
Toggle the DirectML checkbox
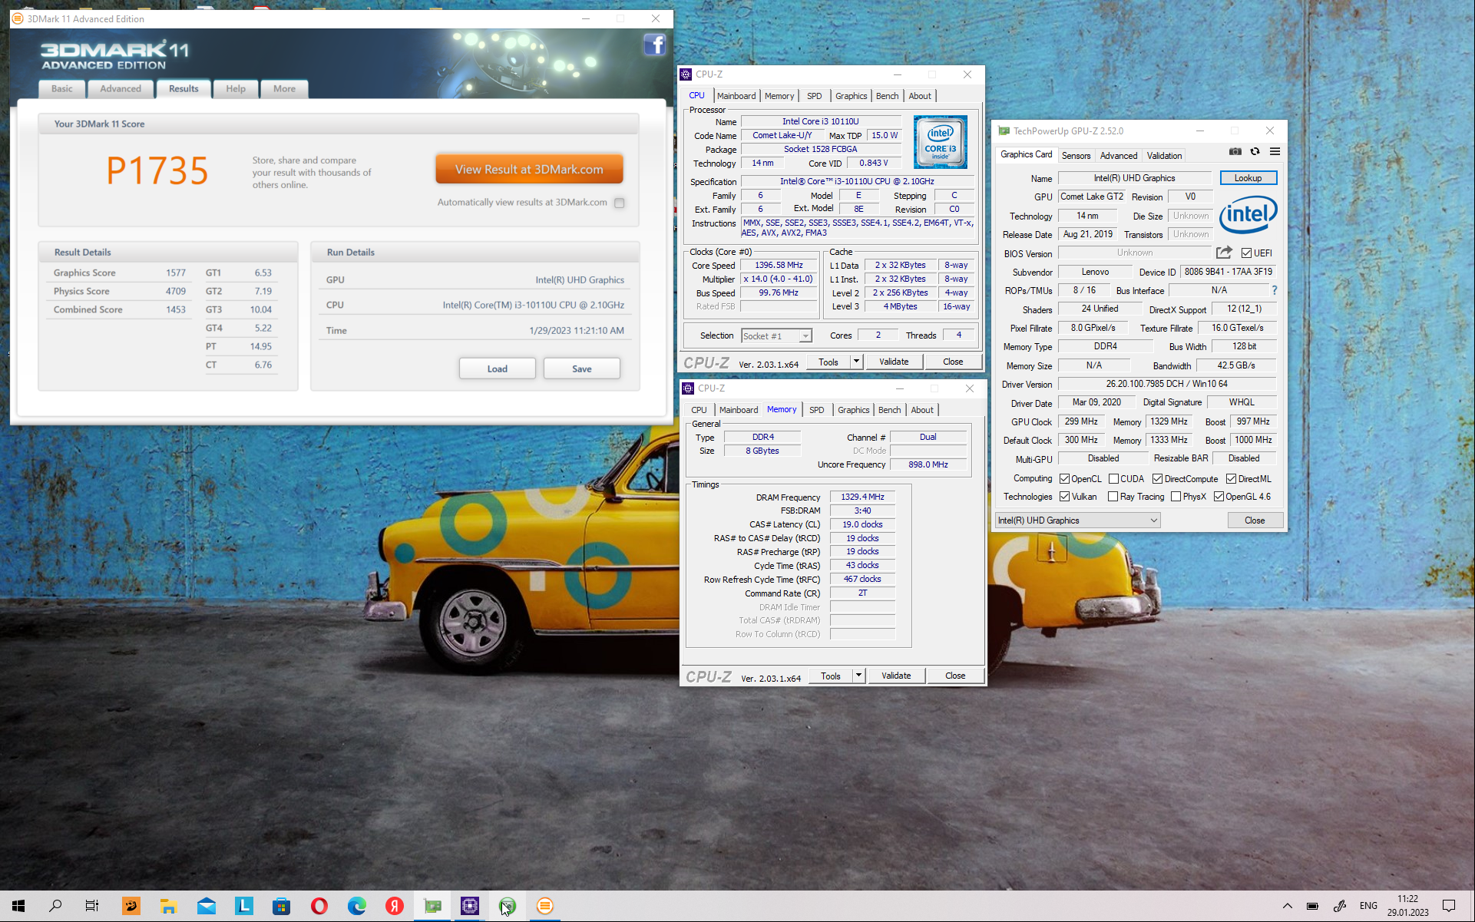pos(1231,478)
